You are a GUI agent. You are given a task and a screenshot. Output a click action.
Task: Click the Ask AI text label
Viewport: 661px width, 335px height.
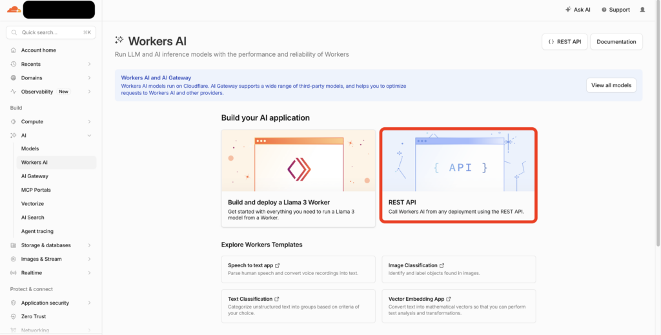click(582, 10)
